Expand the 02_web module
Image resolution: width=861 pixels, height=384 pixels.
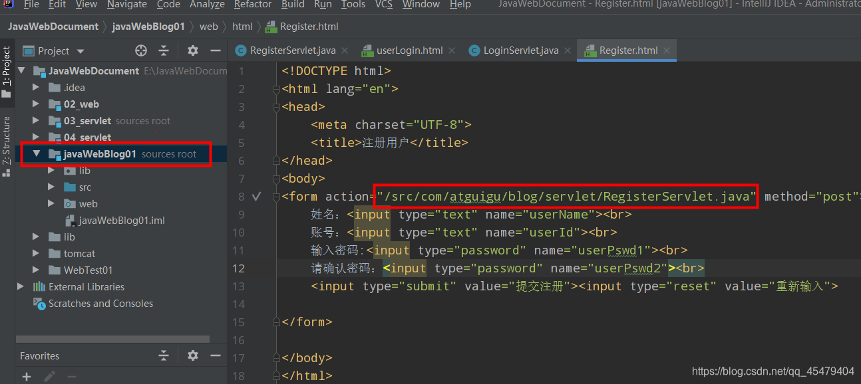[37, 104]
